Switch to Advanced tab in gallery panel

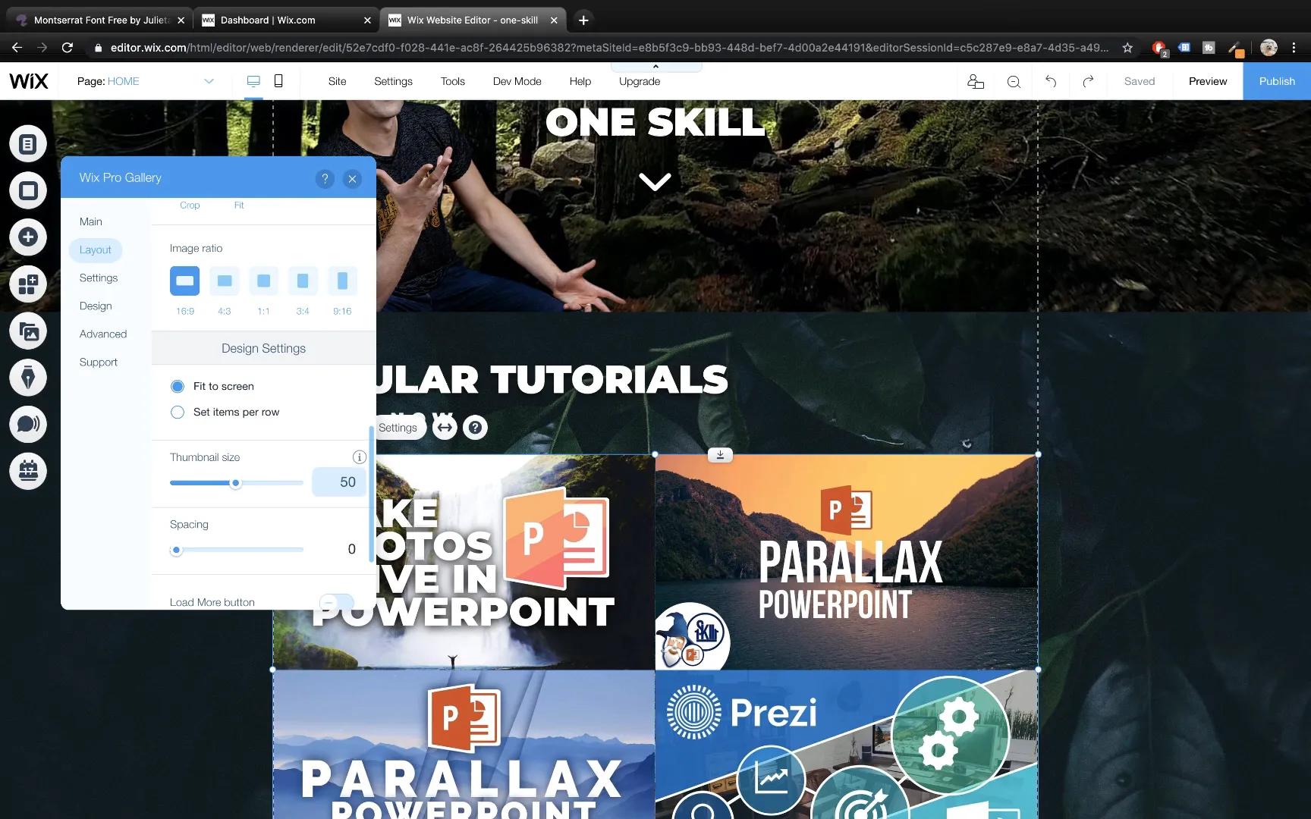tap(103, 334)
